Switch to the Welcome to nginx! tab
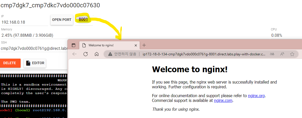Screen dimensions: 302x118 tap(109, 45)
